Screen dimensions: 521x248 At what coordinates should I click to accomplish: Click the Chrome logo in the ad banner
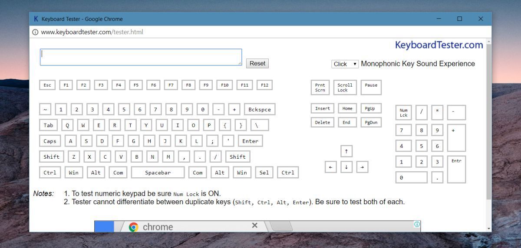[134, 227]
